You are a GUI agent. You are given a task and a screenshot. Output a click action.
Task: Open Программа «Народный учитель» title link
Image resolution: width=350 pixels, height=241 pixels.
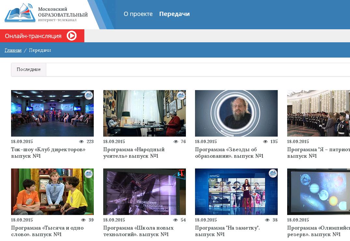134,153
